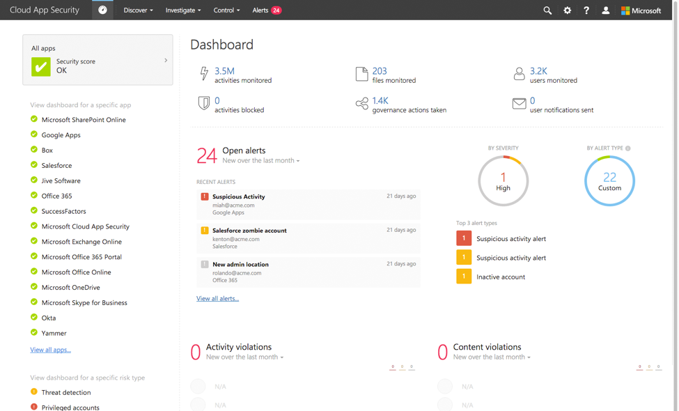Open the help question mark icon
Screen dimensions: 679x411
[x=586, y=10]
